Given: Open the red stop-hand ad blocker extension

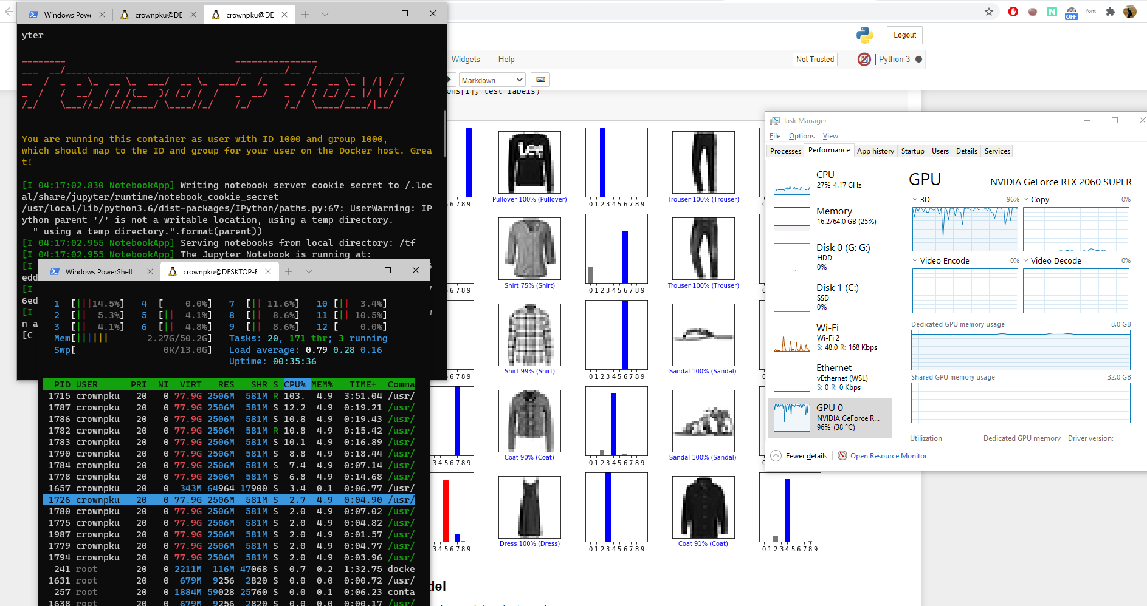Looking at the screenshot, I should [x=1013, y=12].
